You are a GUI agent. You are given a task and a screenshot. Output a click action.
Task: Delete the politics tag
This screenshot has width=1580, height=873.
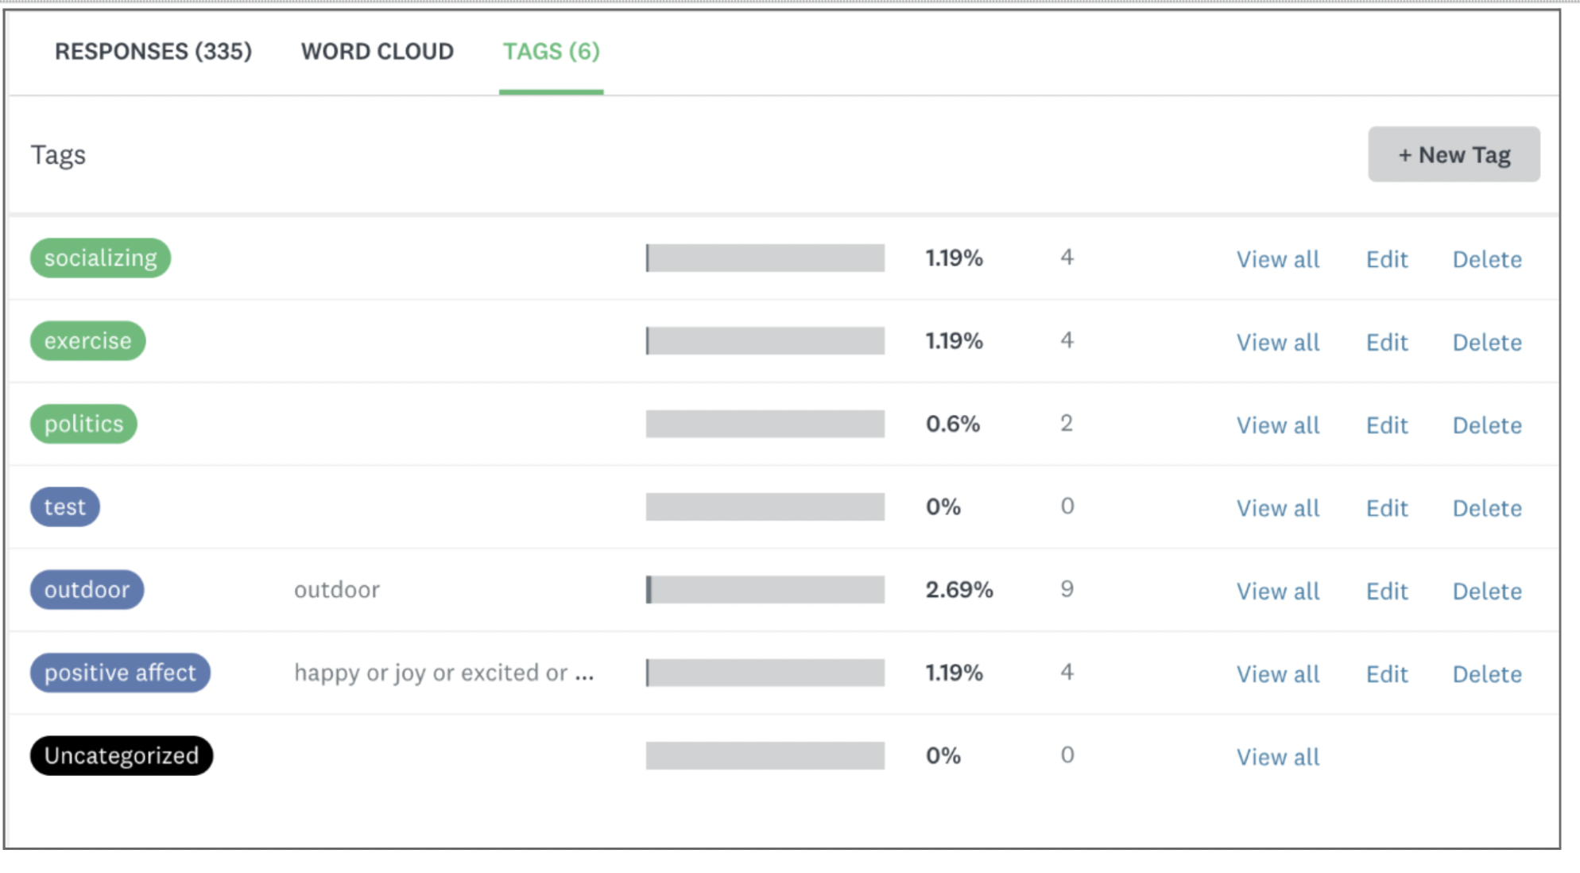(1486, 425)
